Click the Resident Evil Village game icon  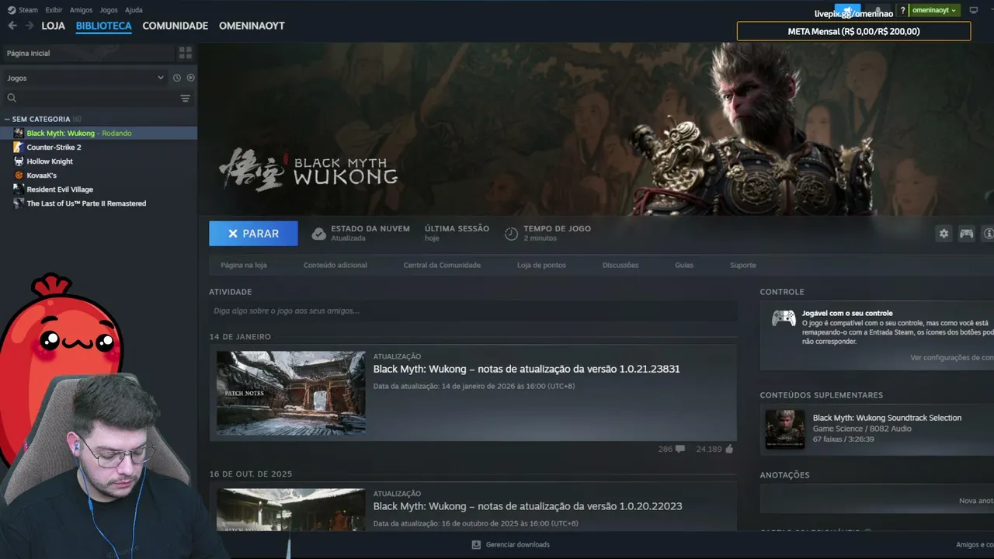coord(19,189)
